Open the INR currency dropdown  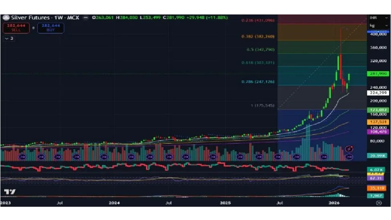379,18
